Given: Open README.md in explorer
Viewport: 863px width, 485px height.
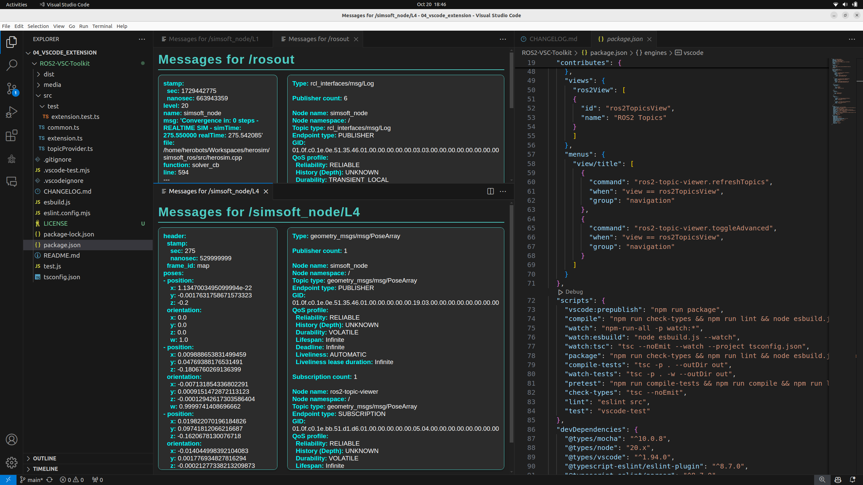Looking at the screenshot, I should [x=61, y=255].
